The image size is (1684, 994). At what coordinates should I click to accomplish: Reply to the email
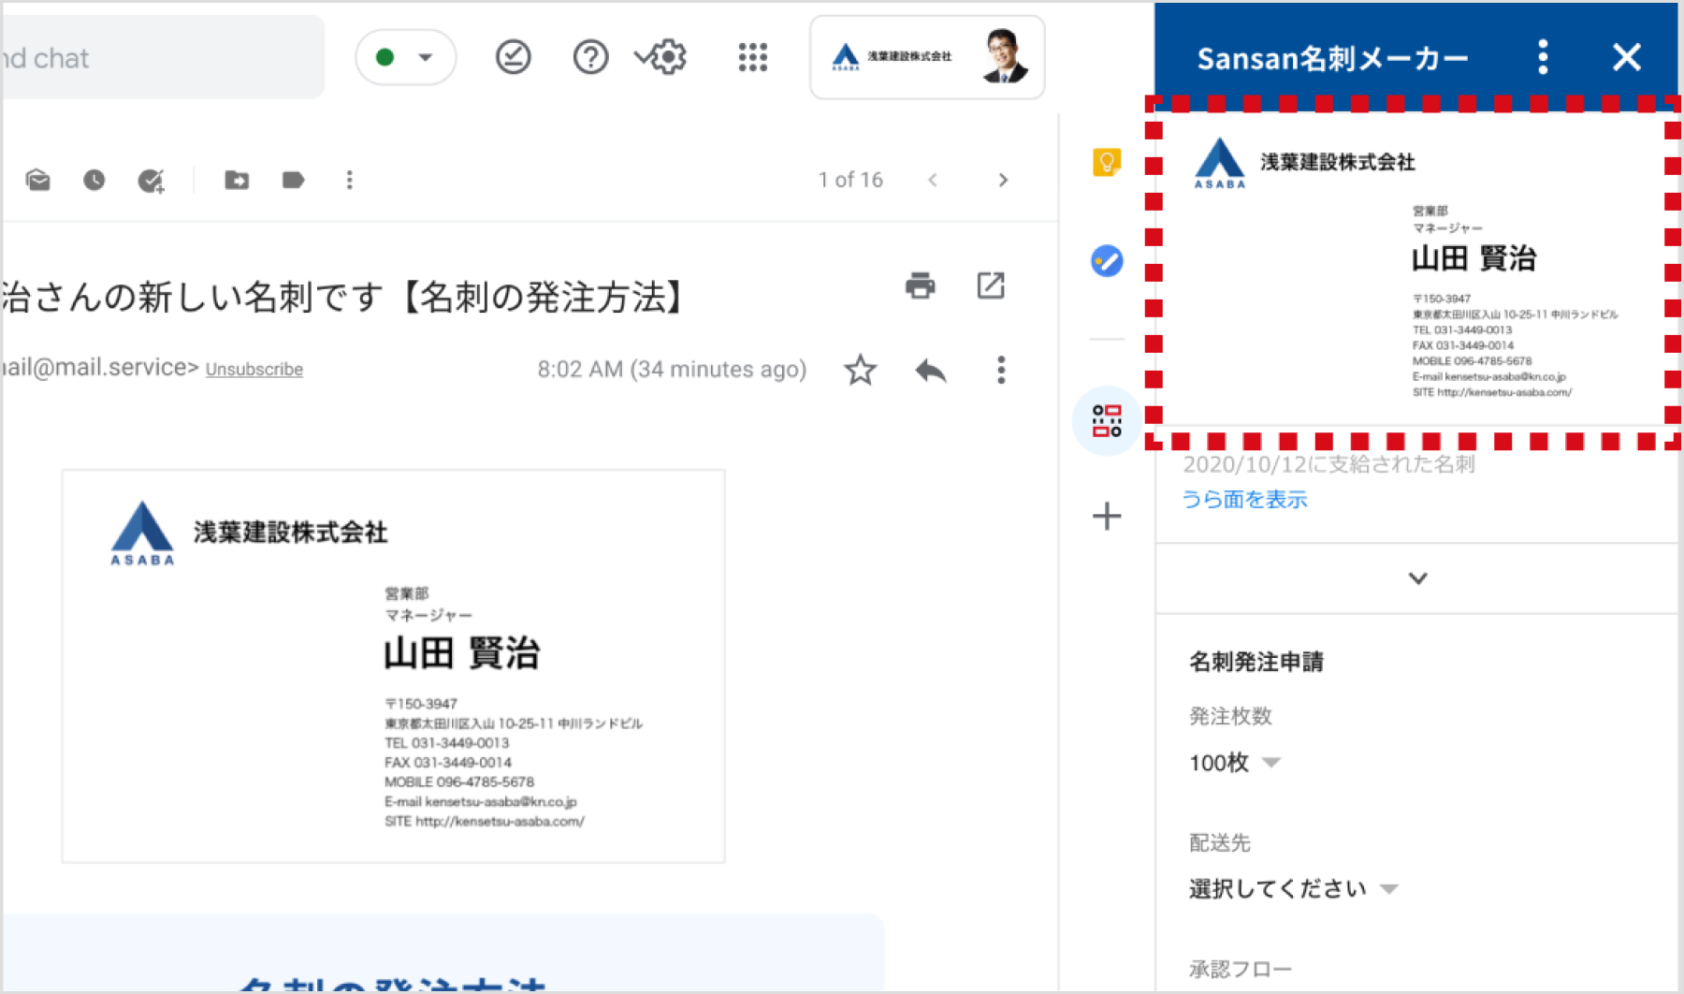[931, 370]
